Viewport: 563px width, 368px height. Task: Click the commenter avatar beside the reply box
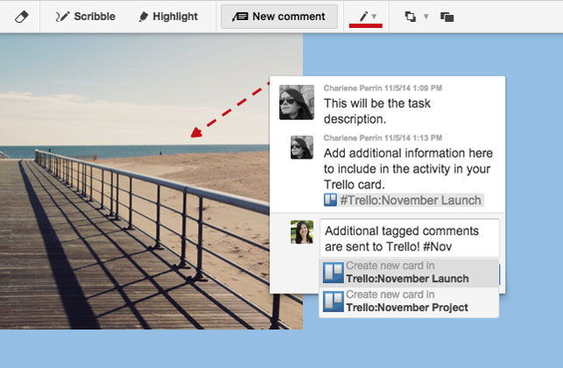[x=301, y=232]
